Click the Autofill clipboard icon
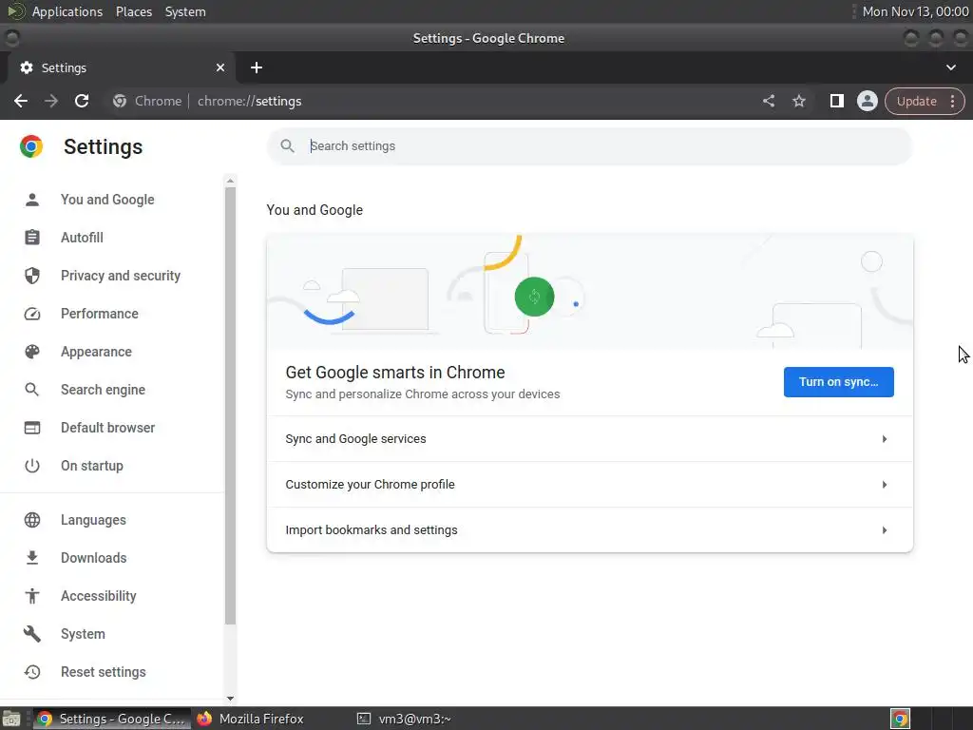The height and width of the screenshot is (730, 973). coord(32,237)
